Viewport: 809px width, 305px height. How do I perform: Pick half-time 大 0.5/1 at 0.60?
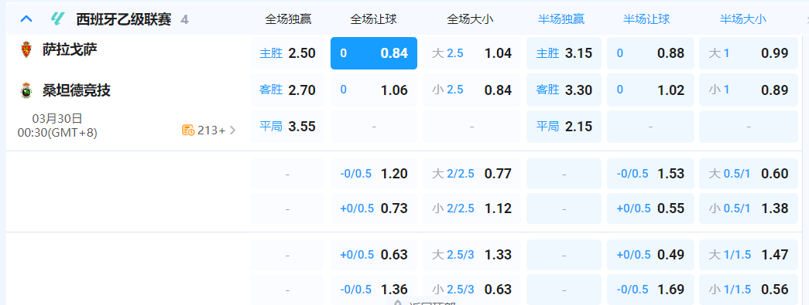click(749, 174)
